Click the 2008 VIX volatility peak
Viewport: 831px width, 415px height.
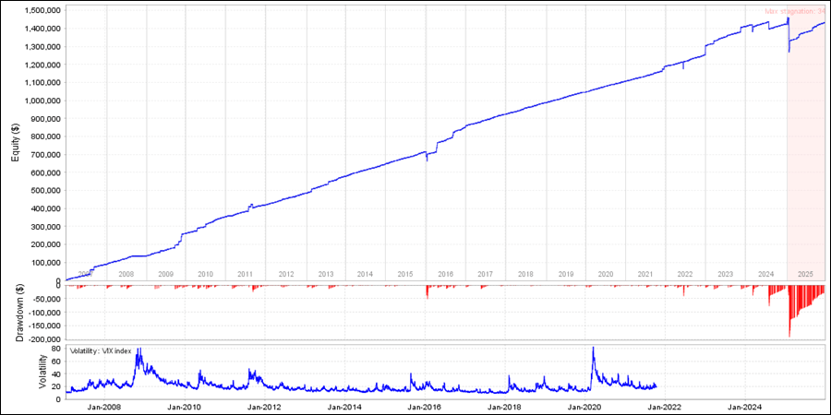[138, 352]
